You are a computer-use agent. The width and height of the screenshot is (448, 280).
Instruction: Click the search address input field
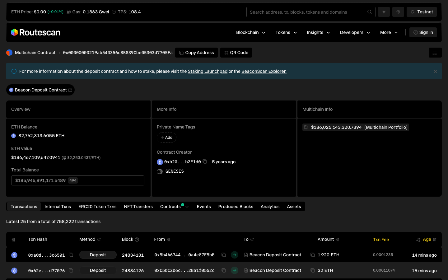(306, 12)
